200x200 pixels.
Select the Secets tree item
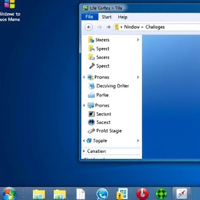[x=103, y=57]
